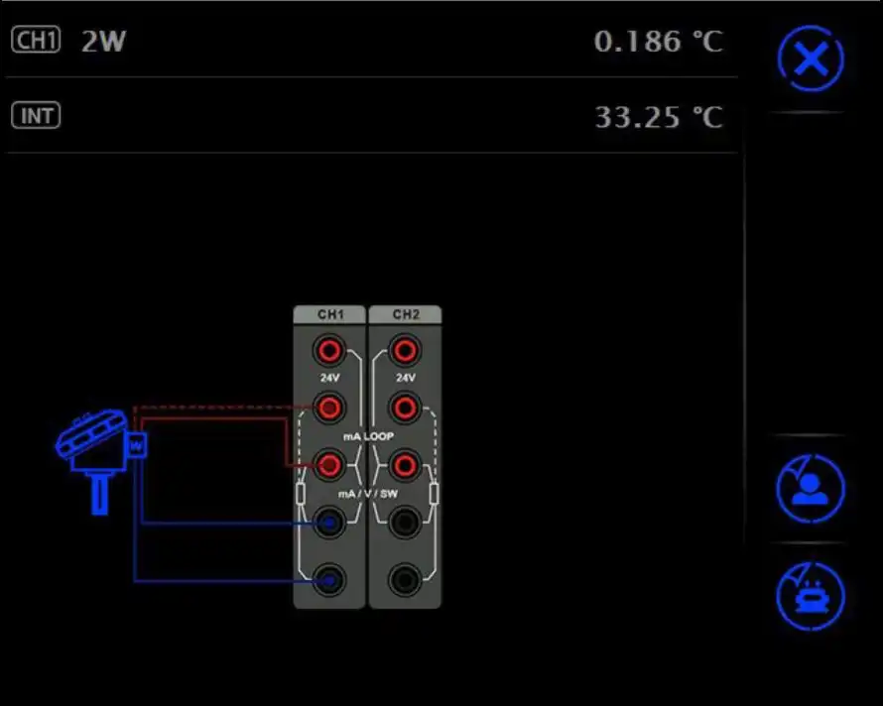Click the mA LOOP label
Image resolution: width=883 pixels, height=706 pixels.
click(x=368, y=436)
